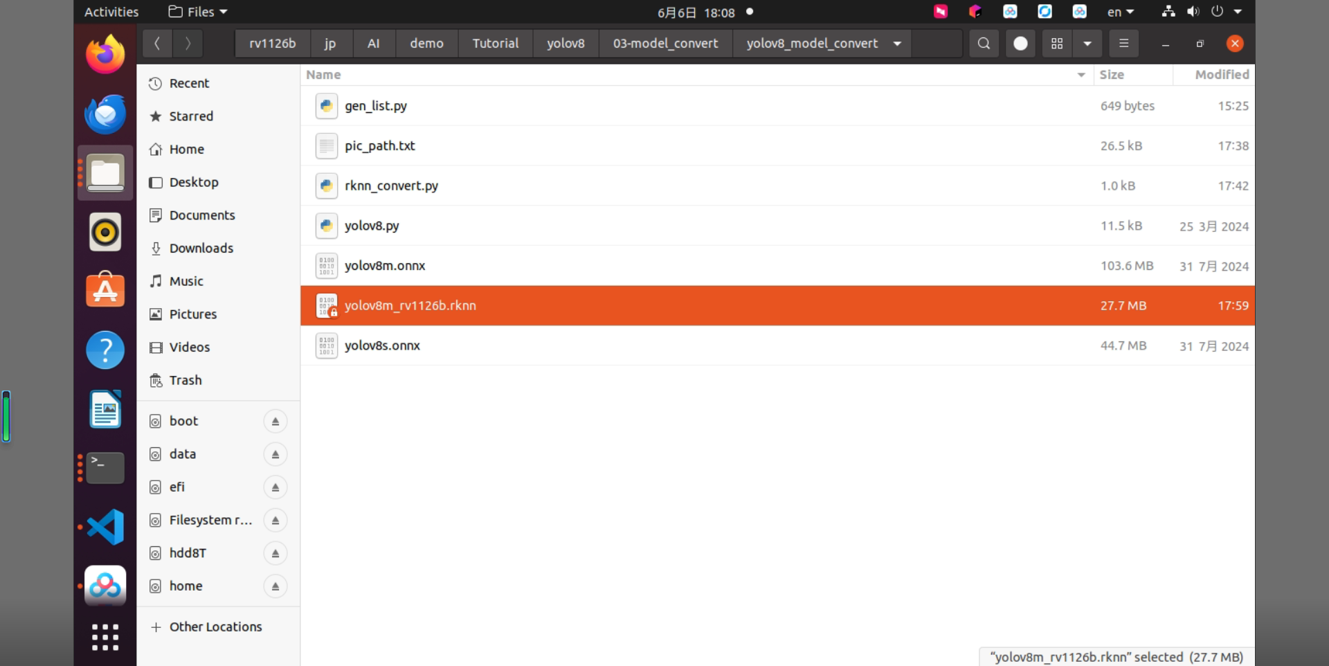The image size is (1329, 666).
Task: Unmount the data volume
Action: pos(275,454)
